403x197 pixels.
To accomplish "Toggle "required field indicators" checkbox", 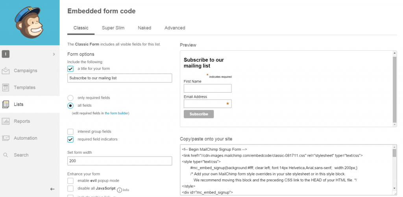I will pyautogui.click(x=70, y=139).
